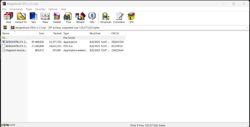Click CRC32 value 0CE59F30
This screenshot has width=250, height=127.
coord(117,46)
